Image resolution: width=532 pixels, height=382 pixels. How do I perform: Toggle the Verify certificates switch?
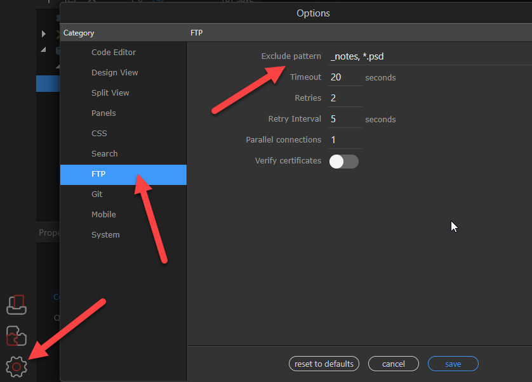pos(343,162)
